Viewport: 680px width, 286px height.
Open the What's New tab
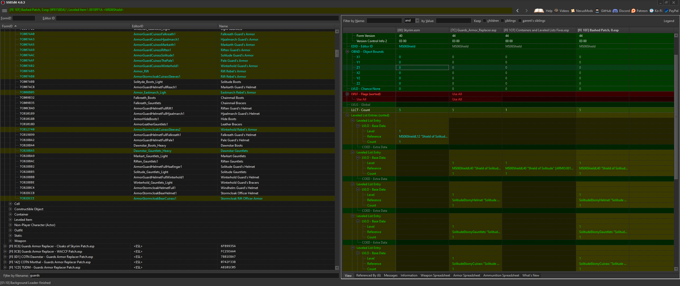tap(531, 275)
